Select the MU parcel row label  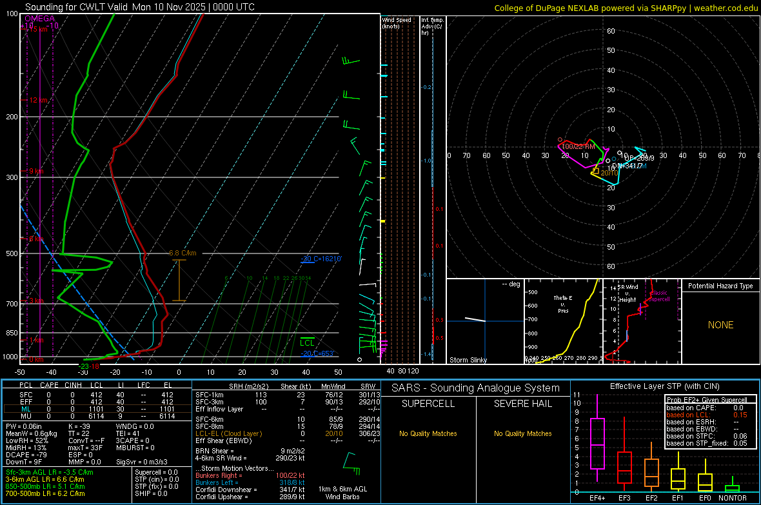(26, 416)
